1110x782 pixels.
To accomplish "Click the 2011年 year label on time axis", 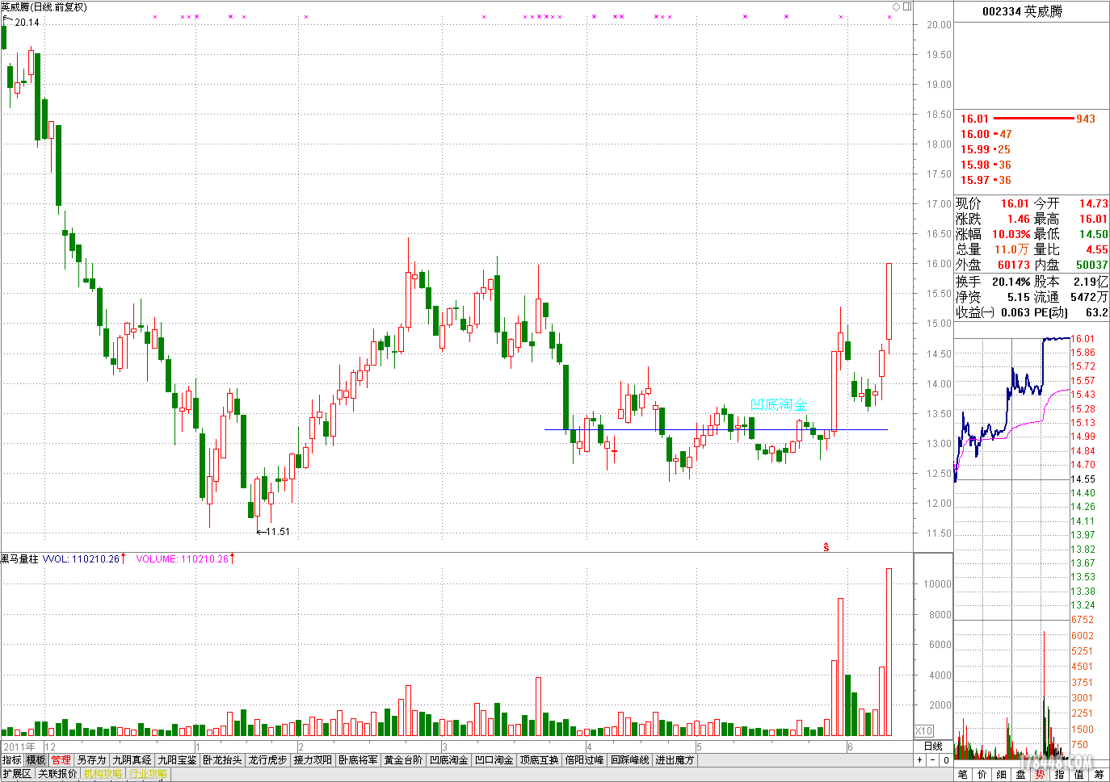I will 19,746.
